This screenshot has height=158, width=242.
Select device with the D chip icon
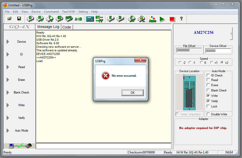tap(30, 19)
